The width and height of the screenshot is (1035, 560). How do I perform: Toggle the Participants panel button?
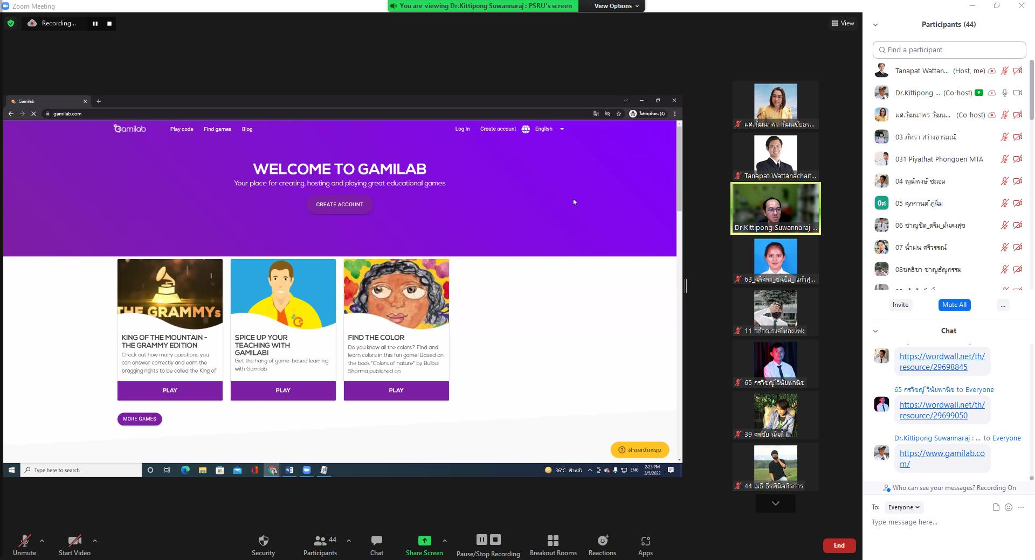pyautogui.click(x=320, y=545)
